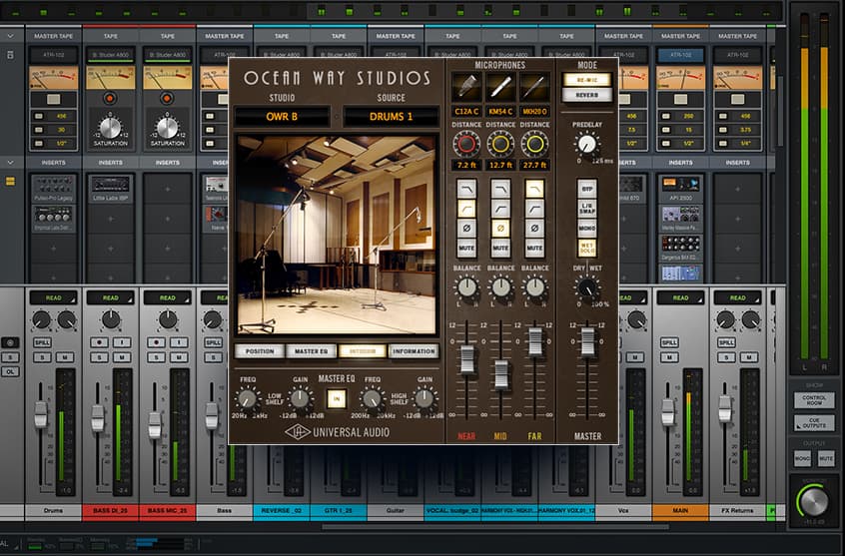845x556 pixels.
Task: Click the mid mic low-cut filter icon
Action: [500, 209]
